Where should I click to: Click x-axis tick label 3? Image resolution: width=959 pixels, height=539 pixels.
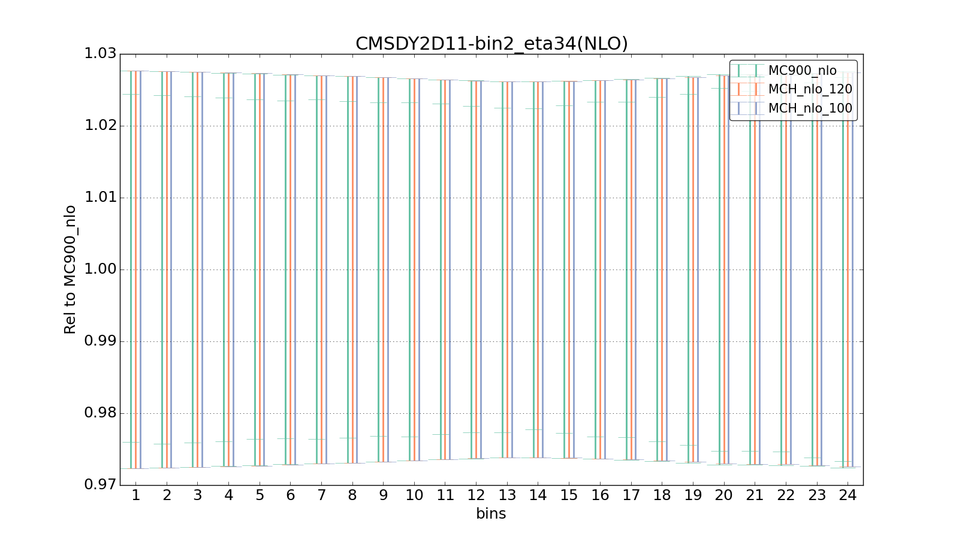pos(198,496)
